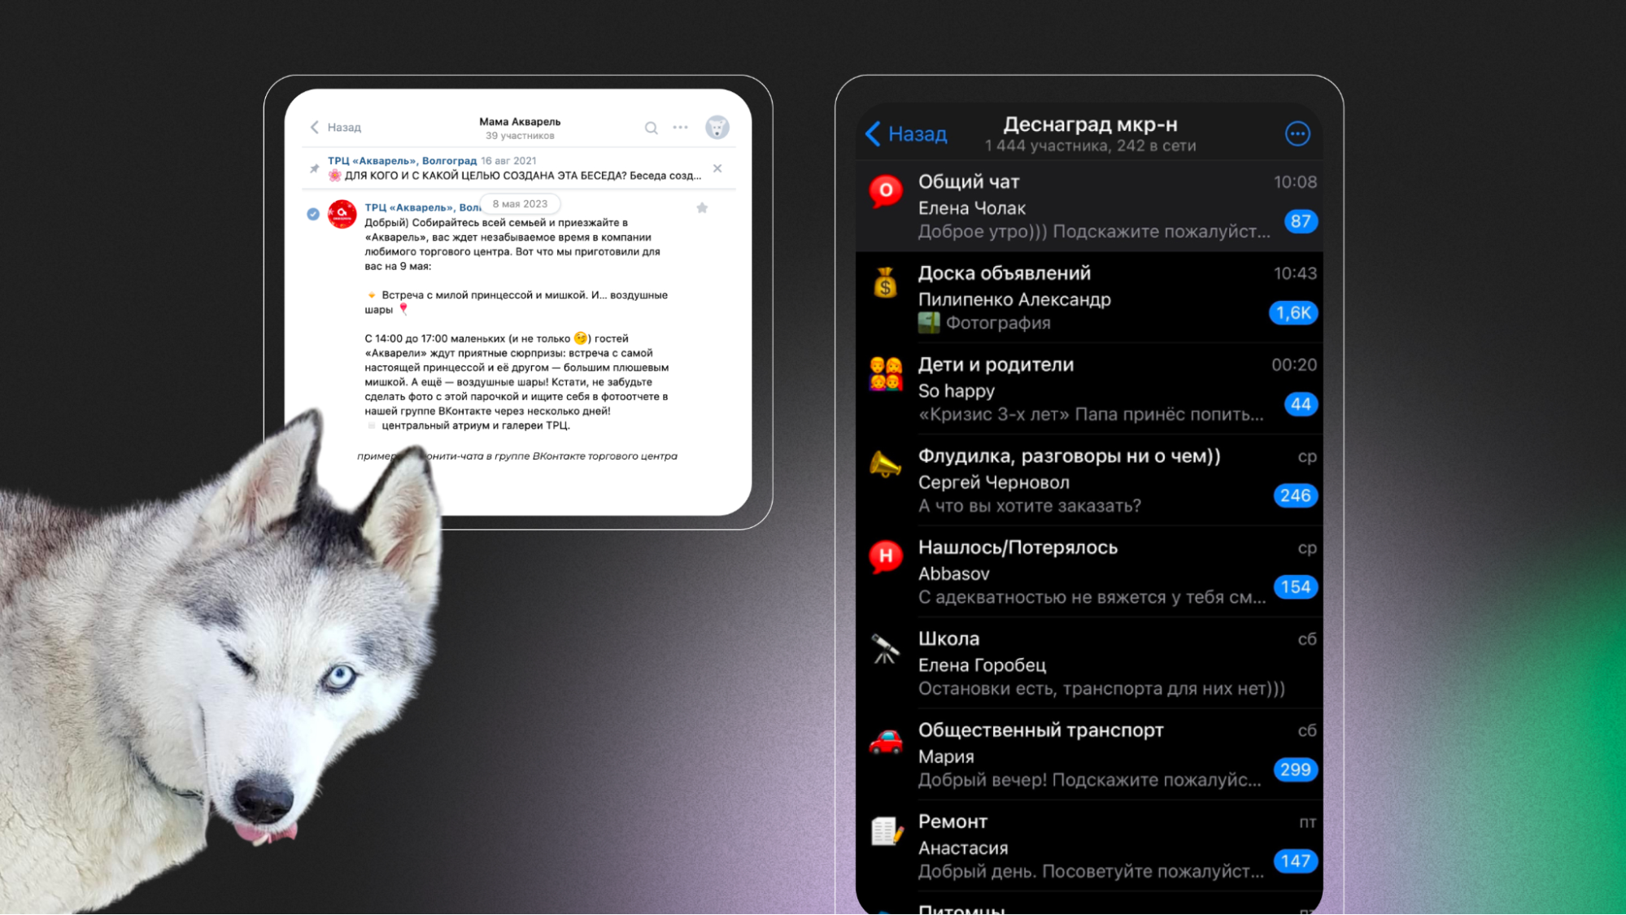Toggle the message selection checkmark
Viewport: 1626px width, 915px height.
pos(313,214)
